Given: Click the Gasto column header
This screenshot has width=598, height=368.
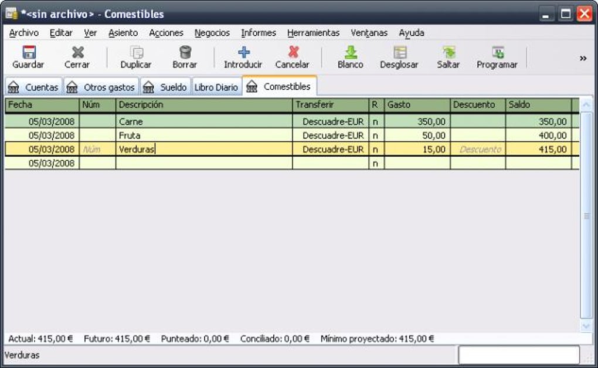Looking at the screenshot, I should point(417,104).
